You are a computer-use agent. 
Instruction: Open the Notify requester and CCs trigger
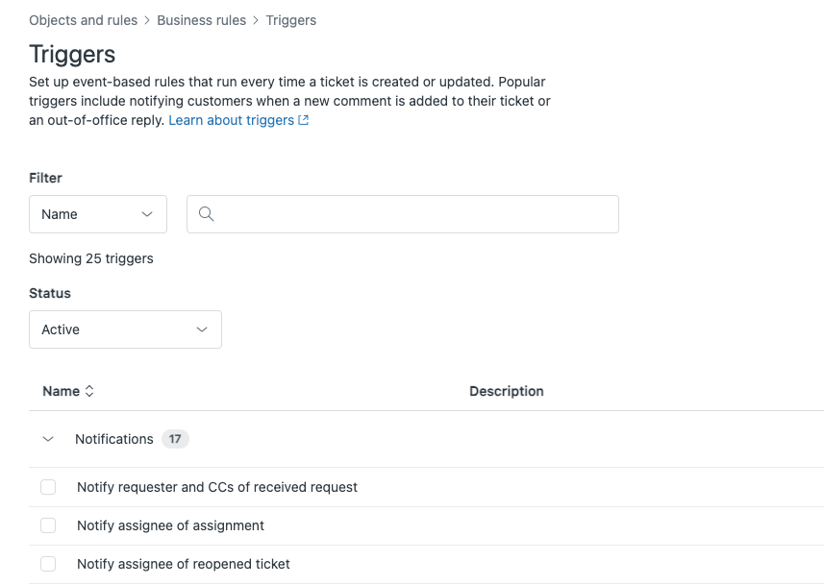(x=216, y=487)
